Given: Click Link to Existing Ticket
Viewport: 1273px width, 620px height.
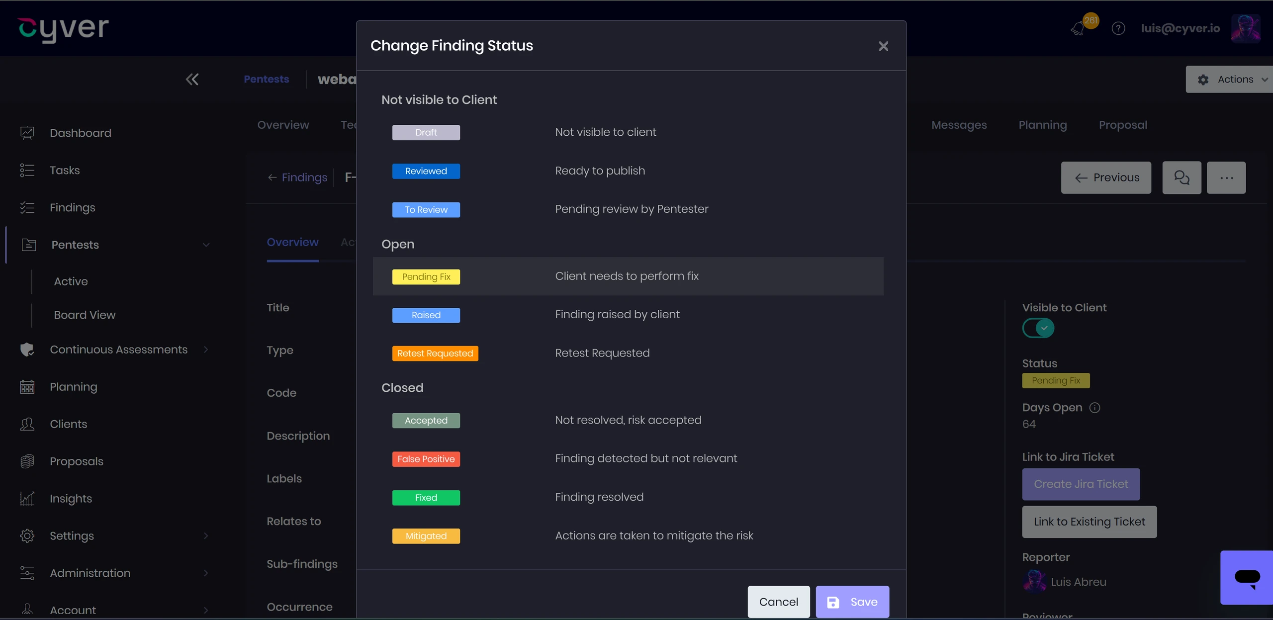Looking at the screenshot, I should pyautogui.click(x=1089, y=522).
